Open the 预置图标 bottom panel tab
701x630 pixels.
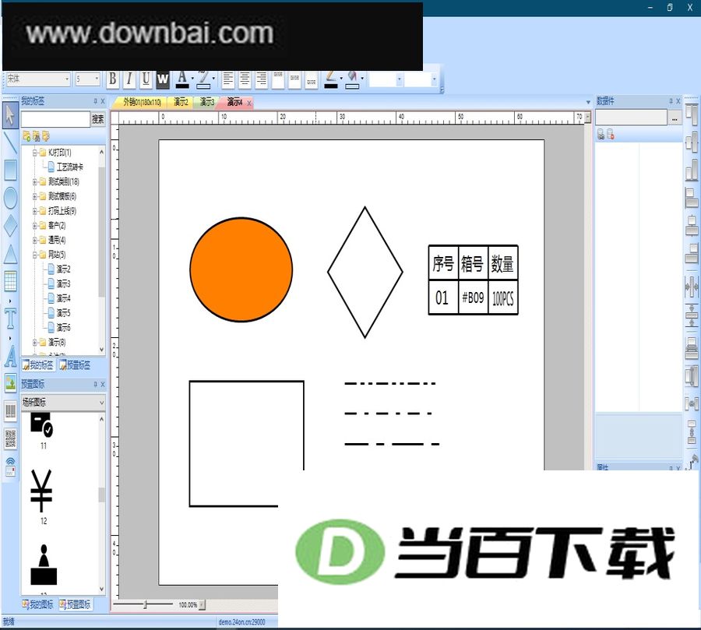click(75, 604)
